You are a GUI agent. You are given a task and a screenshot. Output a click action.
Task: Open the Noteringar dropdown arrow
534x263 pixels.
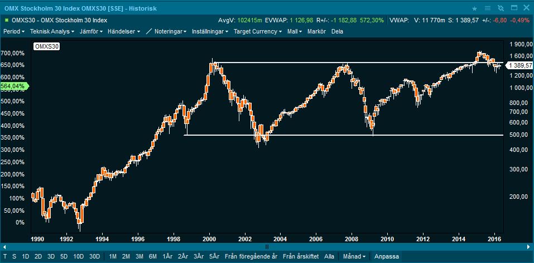click(x=185, y=32)
